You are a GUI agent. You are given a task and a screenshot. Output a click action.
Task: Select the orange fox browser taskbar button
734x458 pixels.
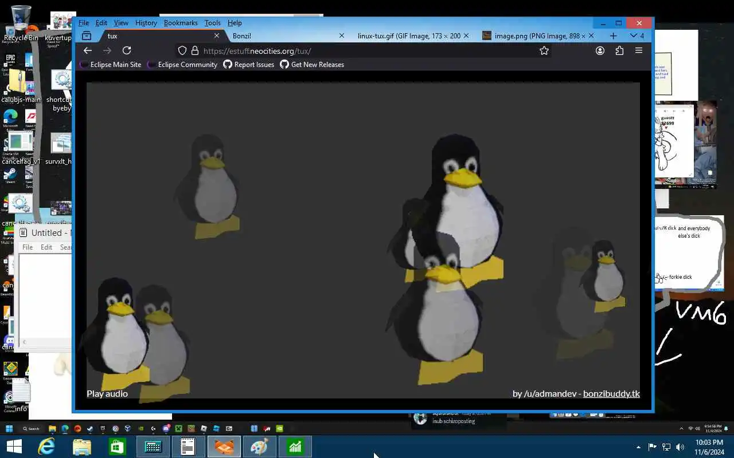[x=224, y=447]
